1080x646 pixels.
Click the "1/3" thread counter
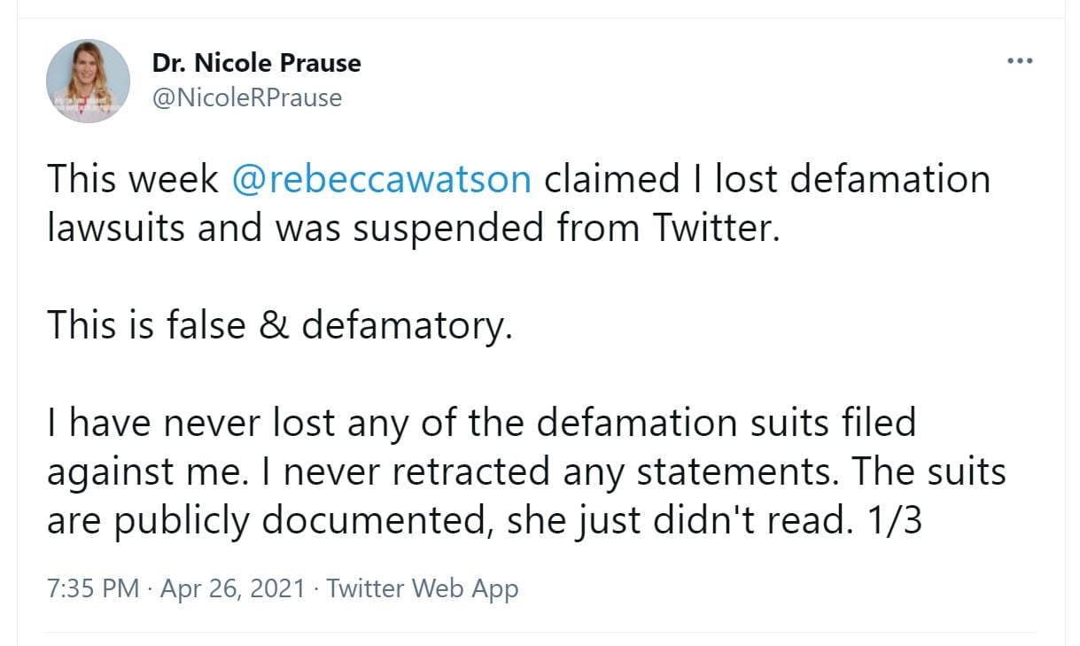pos(893,520)
